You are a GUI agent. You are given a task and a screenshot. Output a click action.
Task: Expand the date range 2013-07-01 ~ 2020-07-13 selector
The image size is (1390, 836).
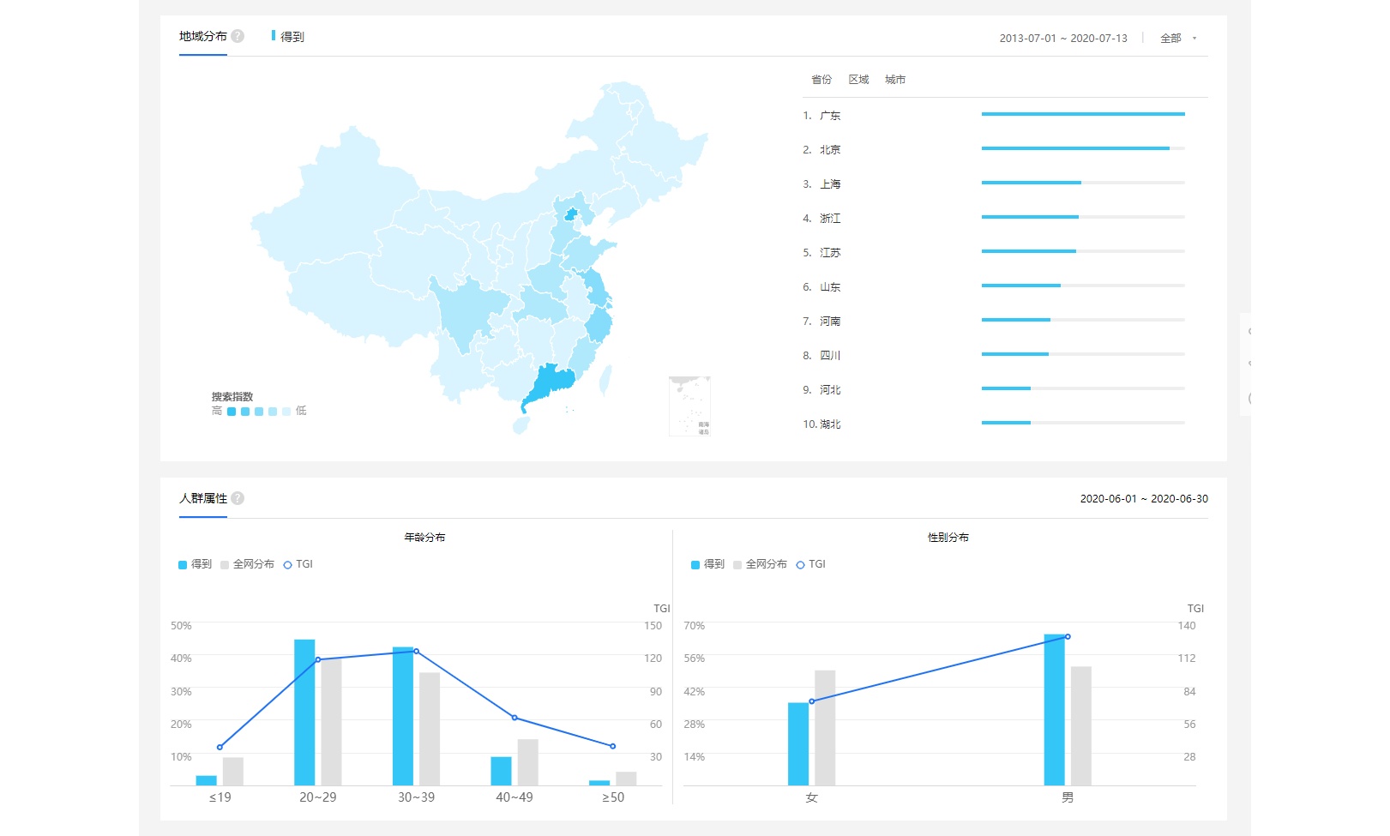[x=1063, y=38]
